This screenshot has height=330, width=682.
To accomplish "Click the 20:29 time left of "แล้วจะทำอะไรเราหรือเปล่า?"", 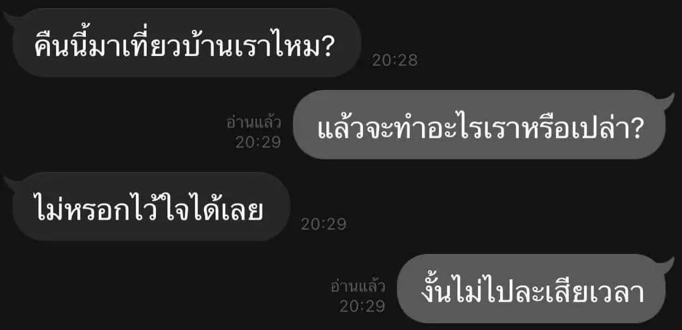I will click(x=258, y=142).
